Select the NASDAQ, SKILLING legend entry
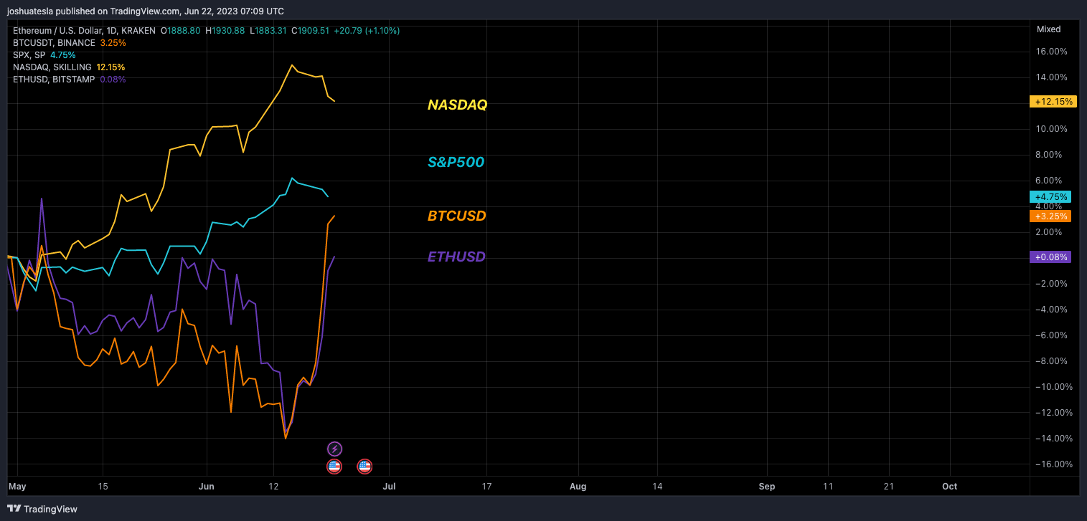The height and width of the screenshot is (521, 1087). click(x=69, y=67)
